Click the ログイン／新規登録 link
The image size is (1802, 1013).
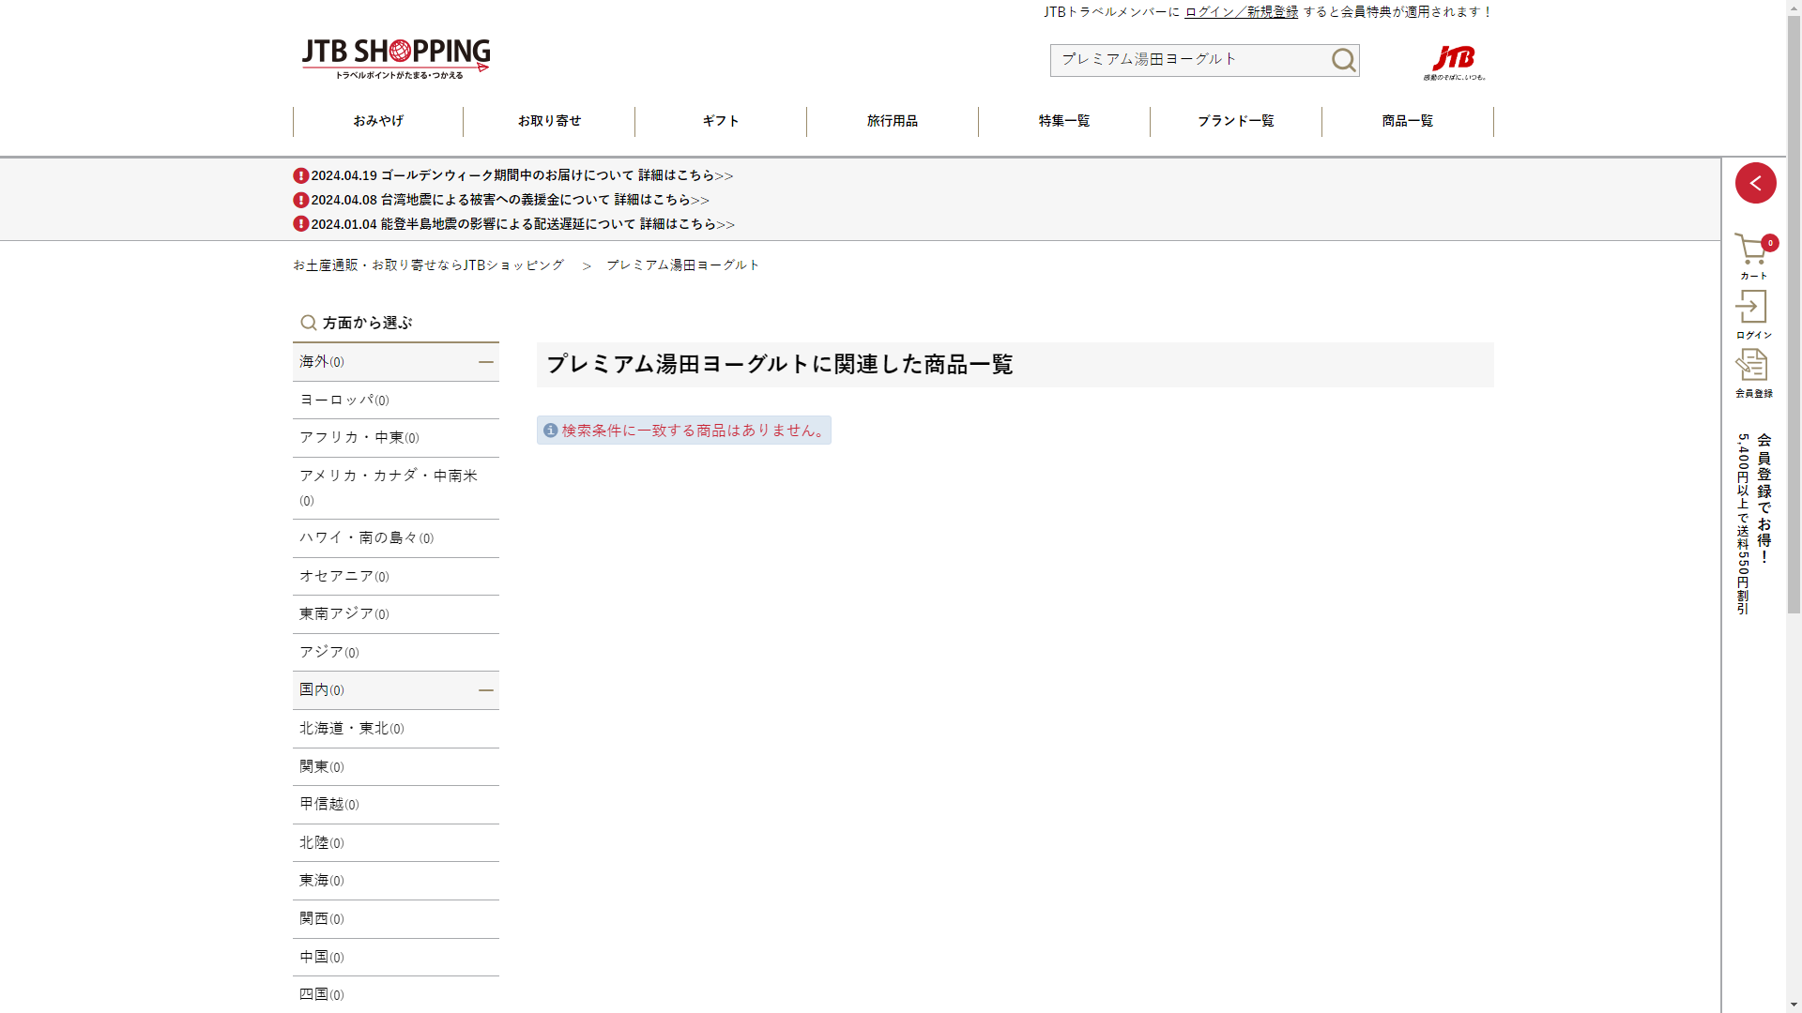(1241, 12)
